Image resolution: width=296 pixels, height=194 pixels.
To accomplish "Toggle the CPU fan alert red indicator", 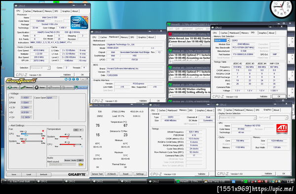I will click(43, 130).
